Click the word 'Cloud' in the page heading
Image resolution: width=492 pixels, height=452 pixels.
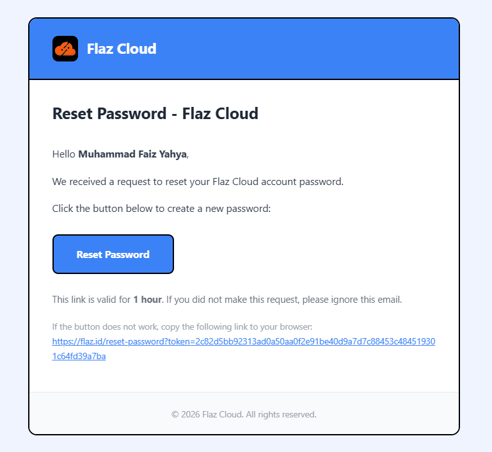click(x=237, y=113)
